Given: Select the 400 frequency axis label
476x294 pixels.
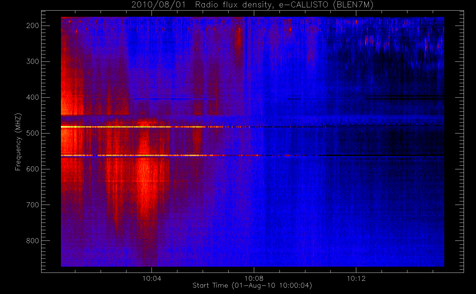Looking at the screenshot, I should (x=32, y=97).
